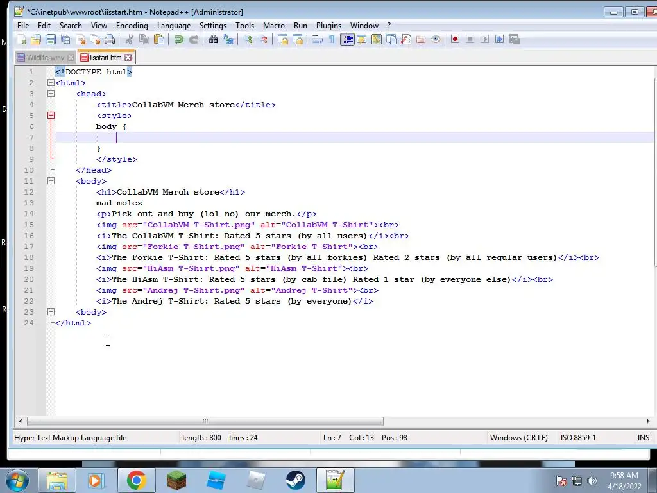This screenshot has width=657, height=493.
Task: Click the Print toolbar icon
Action: click(110, 39)
